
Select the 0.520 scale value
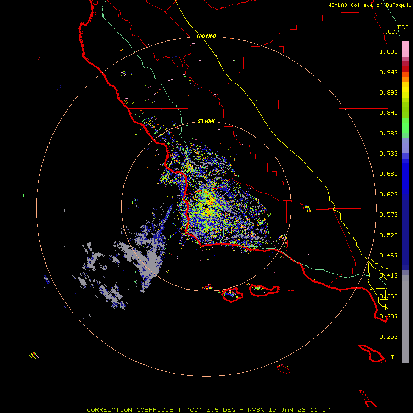(x=389, y=235)
